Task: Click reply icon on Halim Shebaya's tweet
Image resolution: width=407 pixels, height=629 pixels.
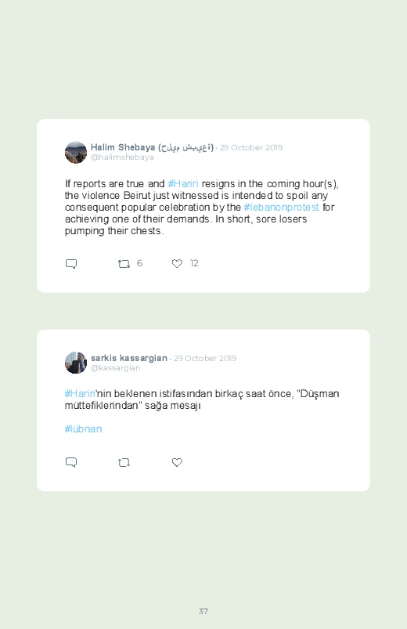Action: tap(71, 263)
